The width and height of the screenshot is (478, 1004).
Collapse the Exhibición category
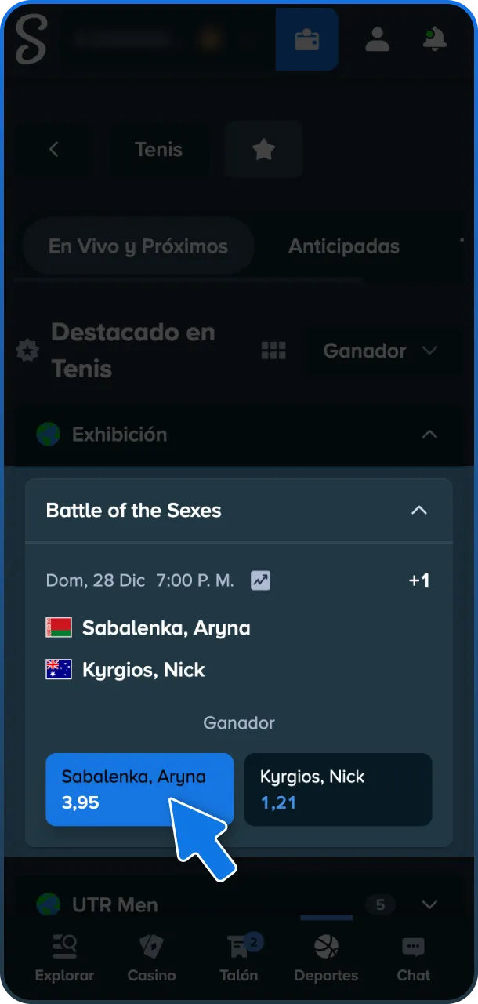tap(429, 434)
